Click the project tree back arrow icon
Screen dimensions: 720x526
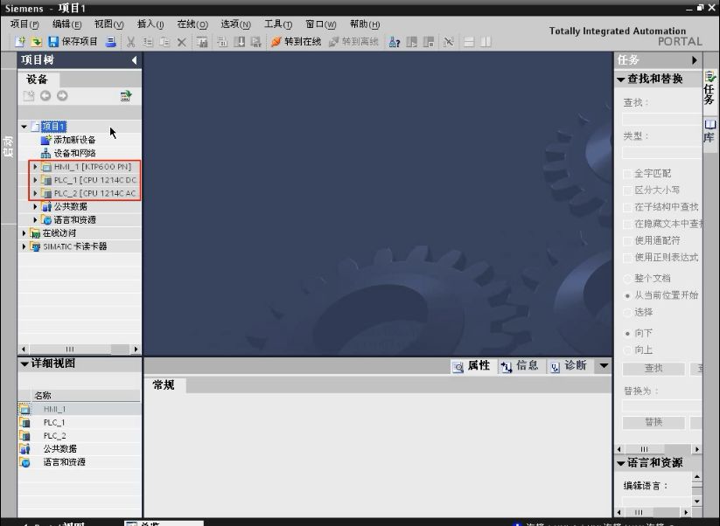tap(45, 95)
